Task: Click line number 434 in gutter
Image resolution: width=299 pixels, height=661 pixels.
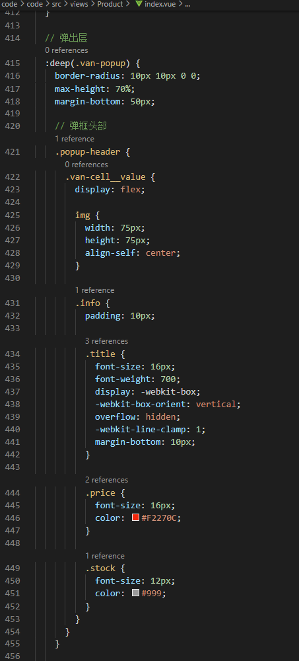Action: pyautogui.click(x=13, y=354)
